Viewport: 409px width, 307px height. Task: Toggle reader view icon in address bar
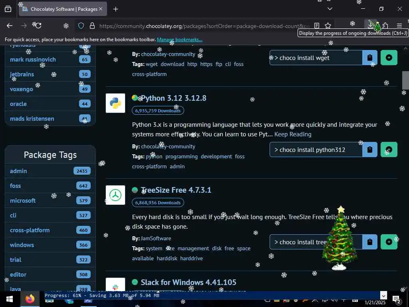click(x=317, y=26)
